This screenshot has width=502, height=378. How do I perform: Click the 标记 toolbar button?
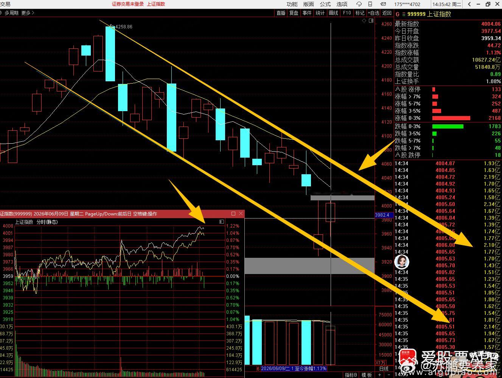pyautogui.click(x=360, y=13)
